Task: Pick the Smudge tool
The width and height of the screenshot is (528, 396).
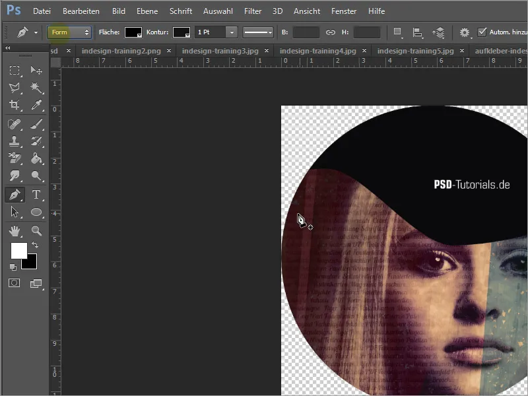Action: (14, 176)
